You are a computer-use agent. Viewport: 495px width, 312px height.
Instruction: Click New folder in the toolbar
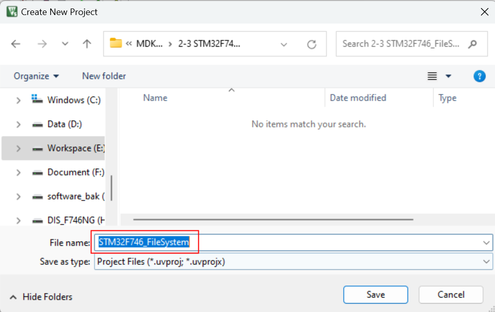104,76
